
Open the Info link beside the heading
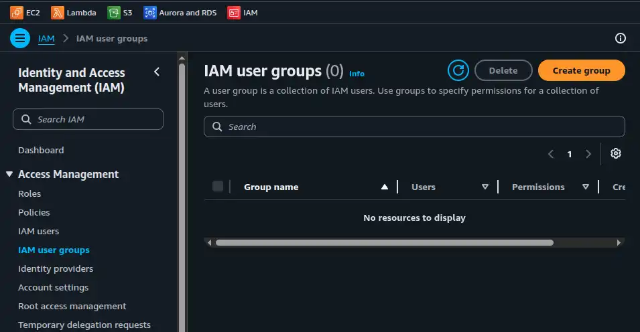pos(357,74)
